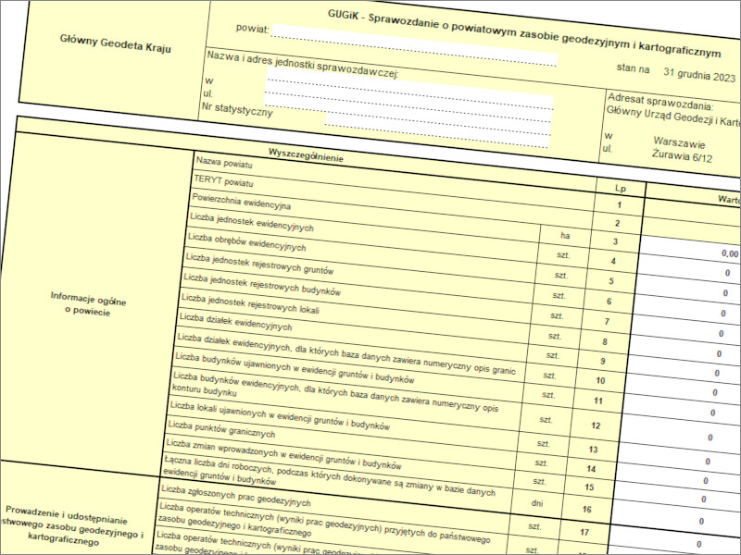This screenshot has width=741, height=555.
Task: Select 'Liczba jednostek rejestrowych gruntów' row
Action: tap(259, 264)
